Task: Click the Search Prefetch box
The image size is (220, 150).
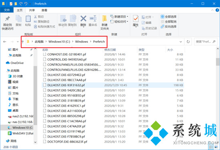Action: click(x=206, y=42)
